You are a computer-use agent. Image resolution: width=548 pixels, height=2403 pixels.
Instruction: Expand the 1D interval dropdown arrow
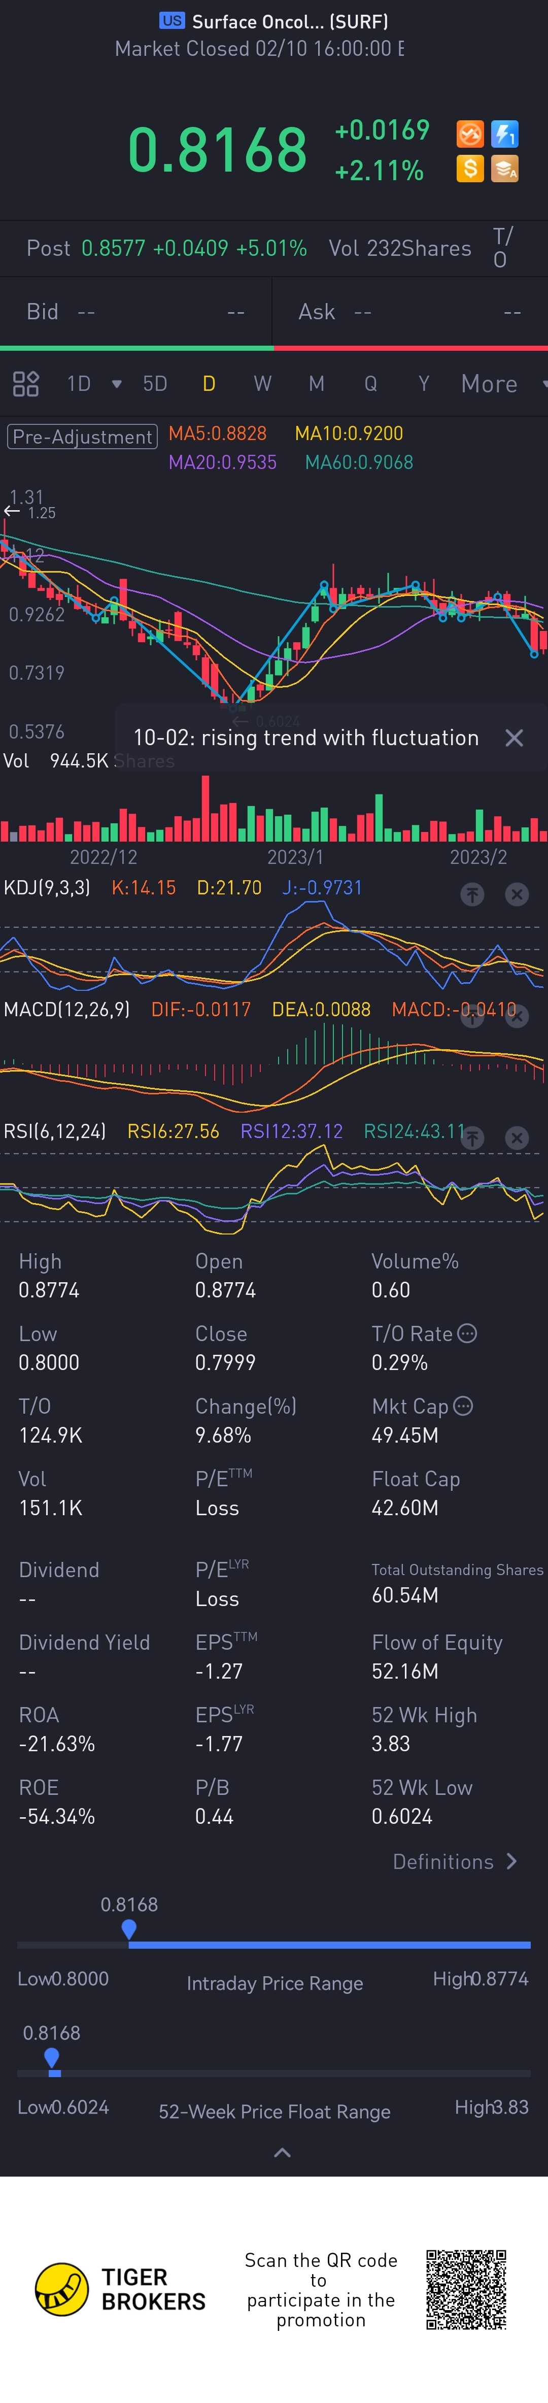point(117,383)
